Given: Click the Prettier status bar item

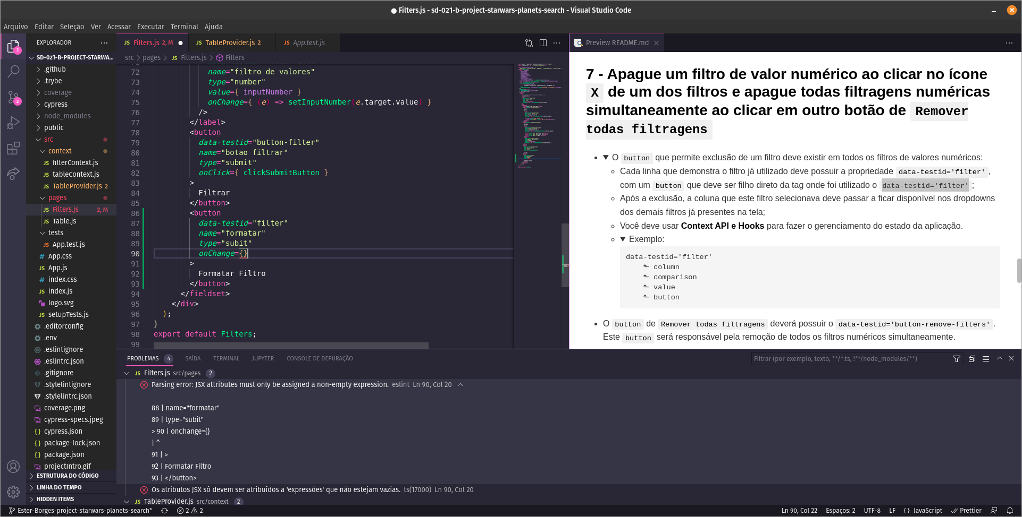Looking at the screenshot, I should click(966, 511).
